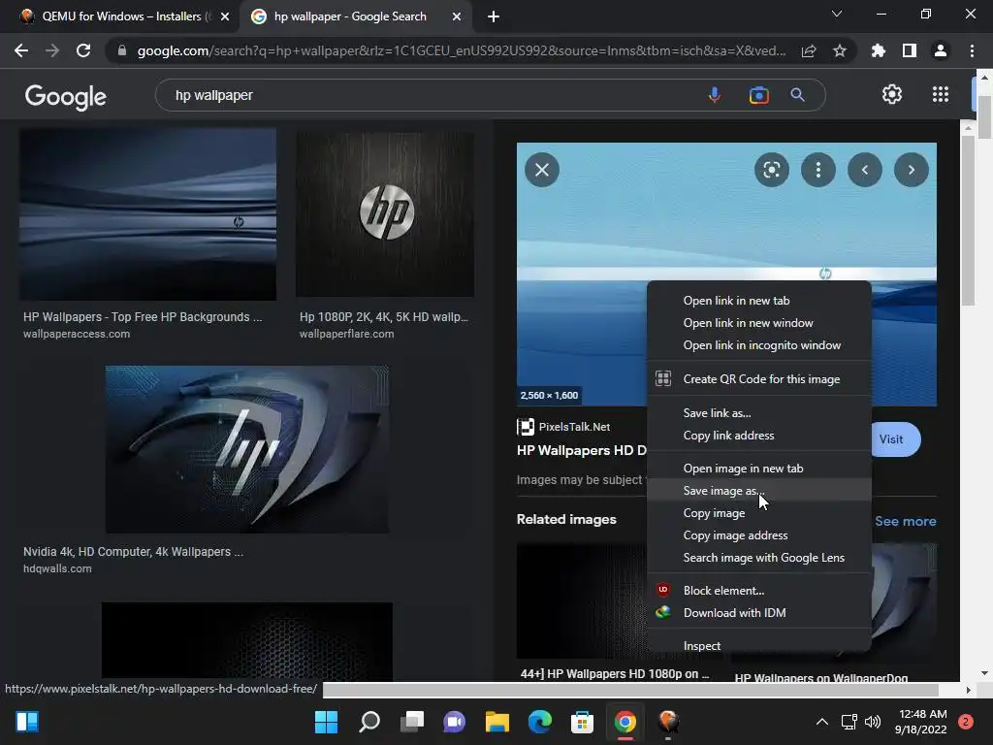Open Google quick settings gear
This screenshot has height=745, width=993.
tap(892, 94)
